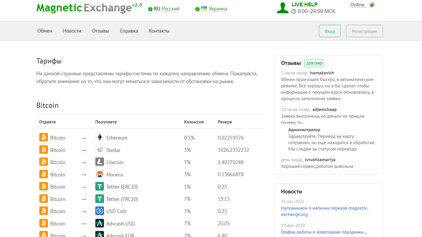Select the Ethereum currency name
The height and width of the screenshot is (237, 422).
(x=117, y=138)
